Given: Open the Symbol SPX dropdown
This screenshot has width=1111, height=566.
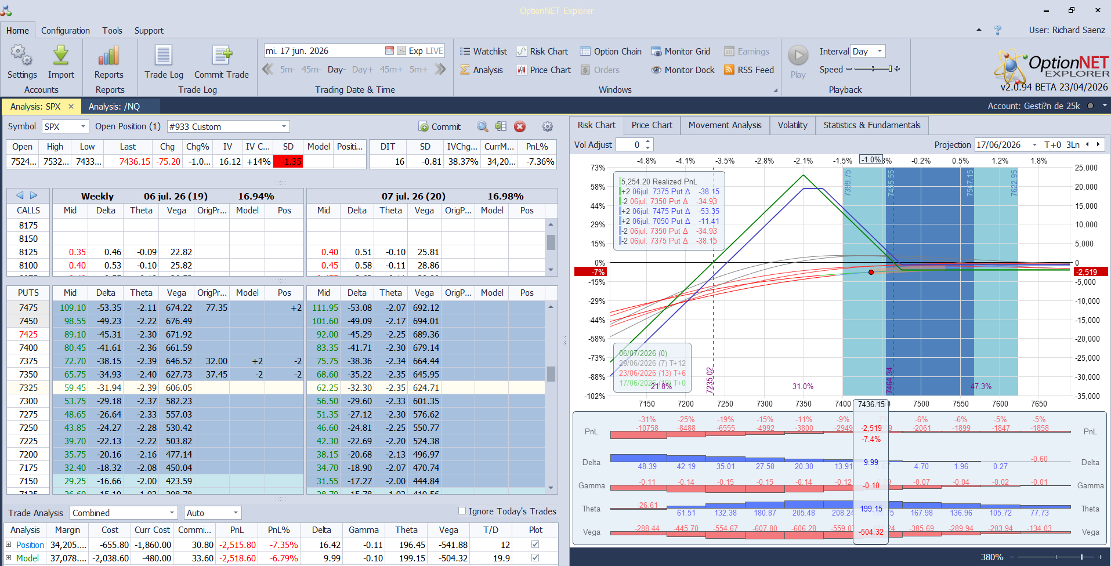Looking at the screenshot, I should [x=83, y=126].
